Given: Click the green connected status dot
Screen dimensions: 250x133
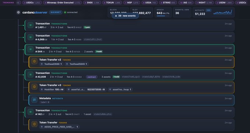Looking at the screenshot, I should [x=65, y=12].
